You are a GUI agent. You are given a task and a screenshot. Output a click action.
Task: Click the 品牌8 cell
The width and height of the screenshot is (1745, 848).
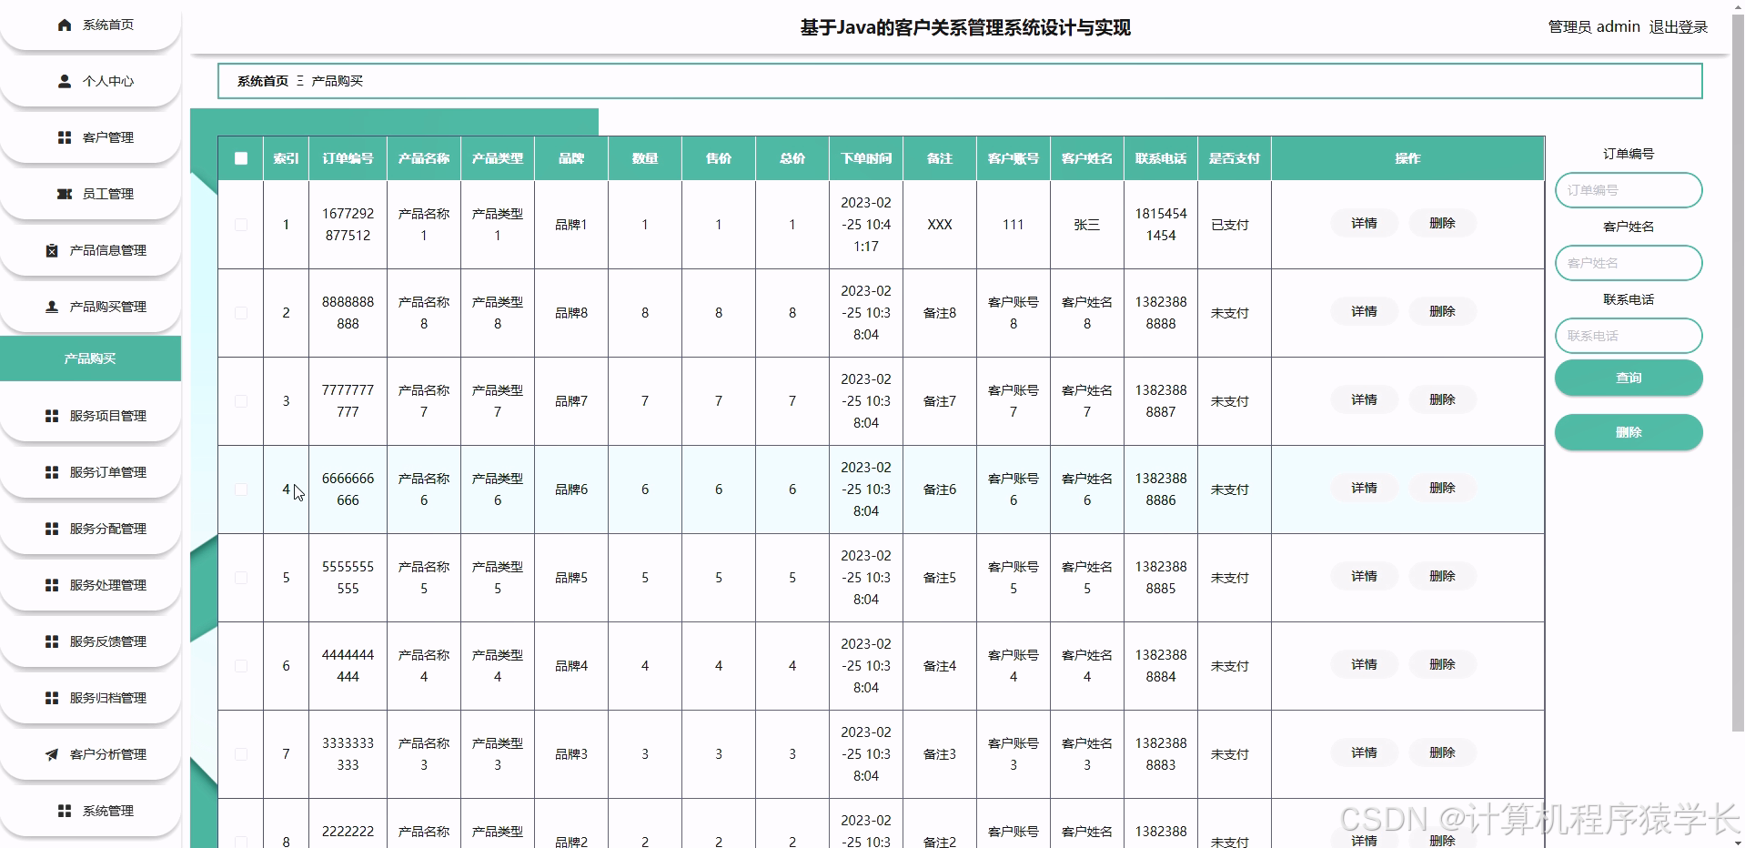tap(571, 313)
